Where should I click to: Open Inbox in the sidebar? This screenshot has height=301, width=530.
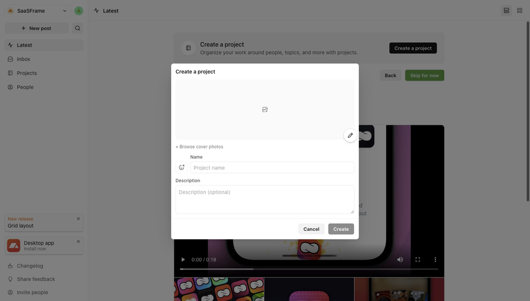[44, 59]
